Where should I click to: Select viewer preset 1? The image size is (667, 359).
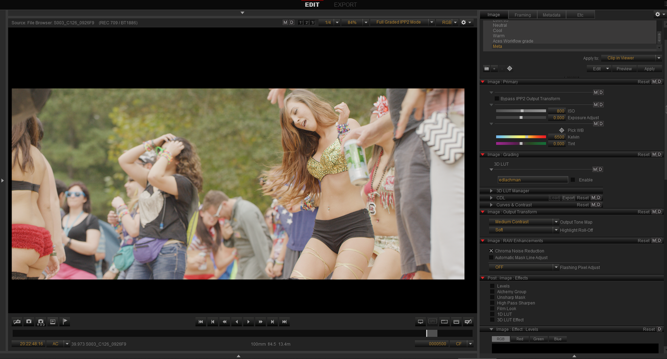point(301,22)
